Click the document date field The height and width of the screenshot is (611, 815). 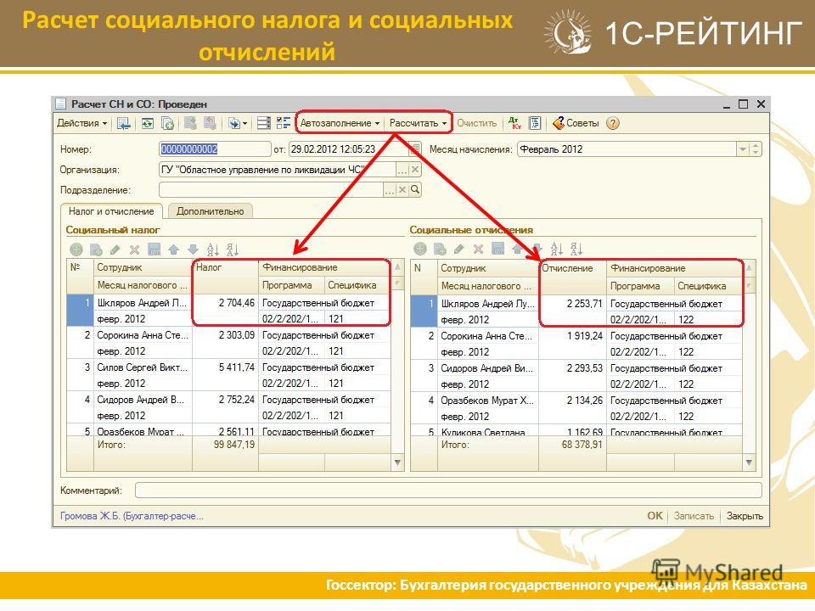coord(348,149)
